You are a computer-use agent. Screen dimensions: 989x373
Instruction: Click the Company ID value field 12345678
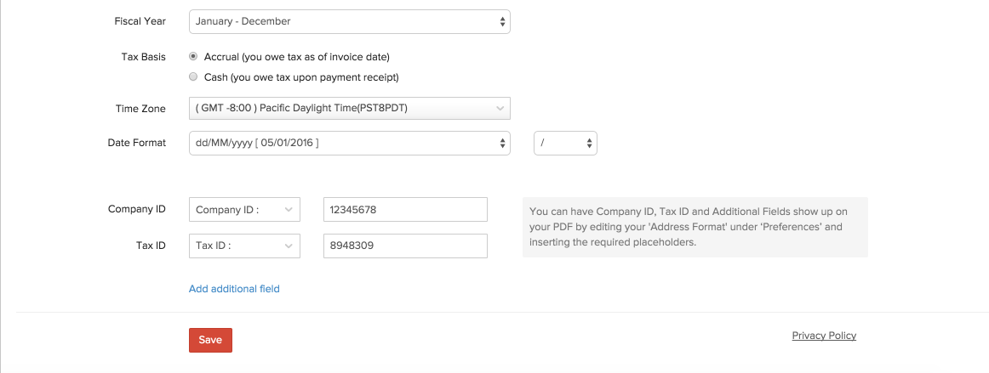(x=405, y=210)
